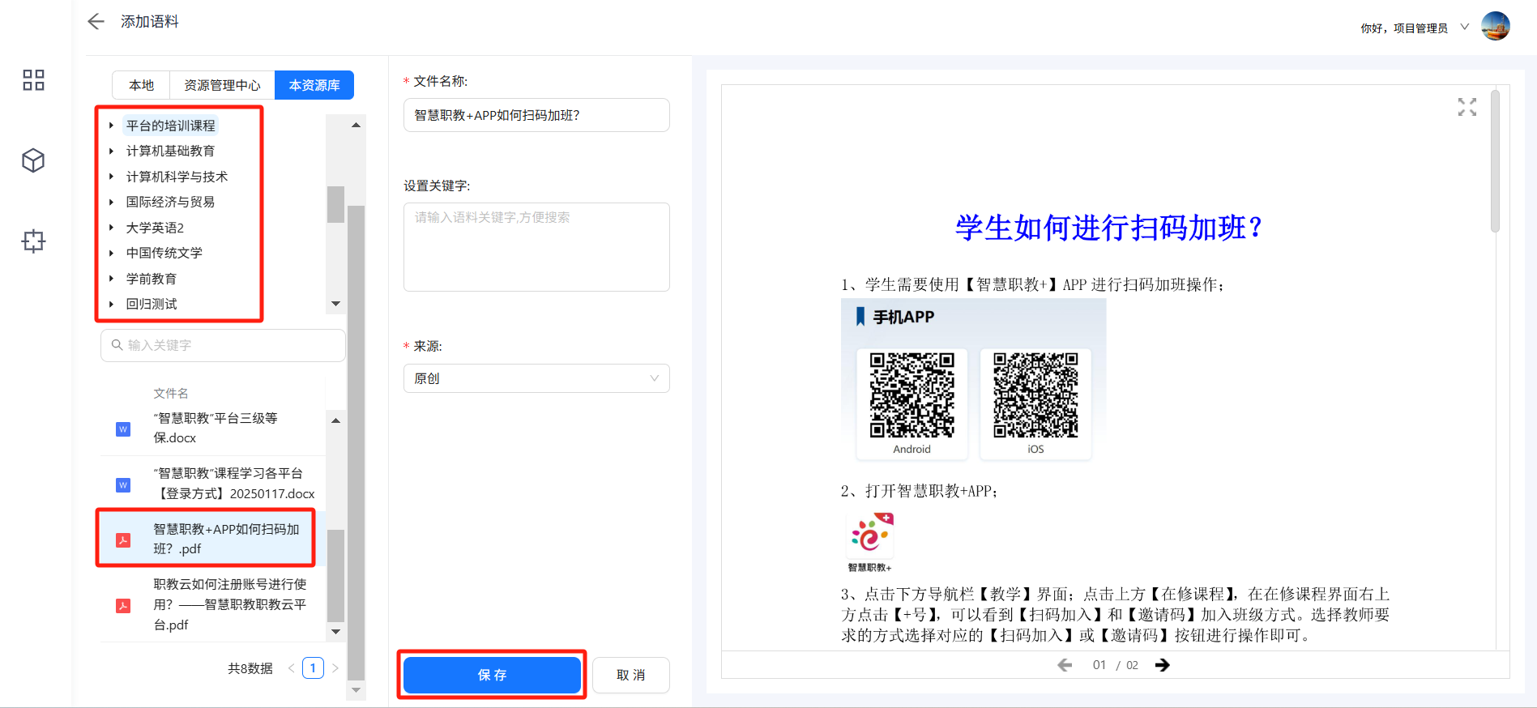Open the 来源 dropdown showing 原创
The height and width of the screenshot is (708, 1537).
pyautogui.click(x=536, y=378)
